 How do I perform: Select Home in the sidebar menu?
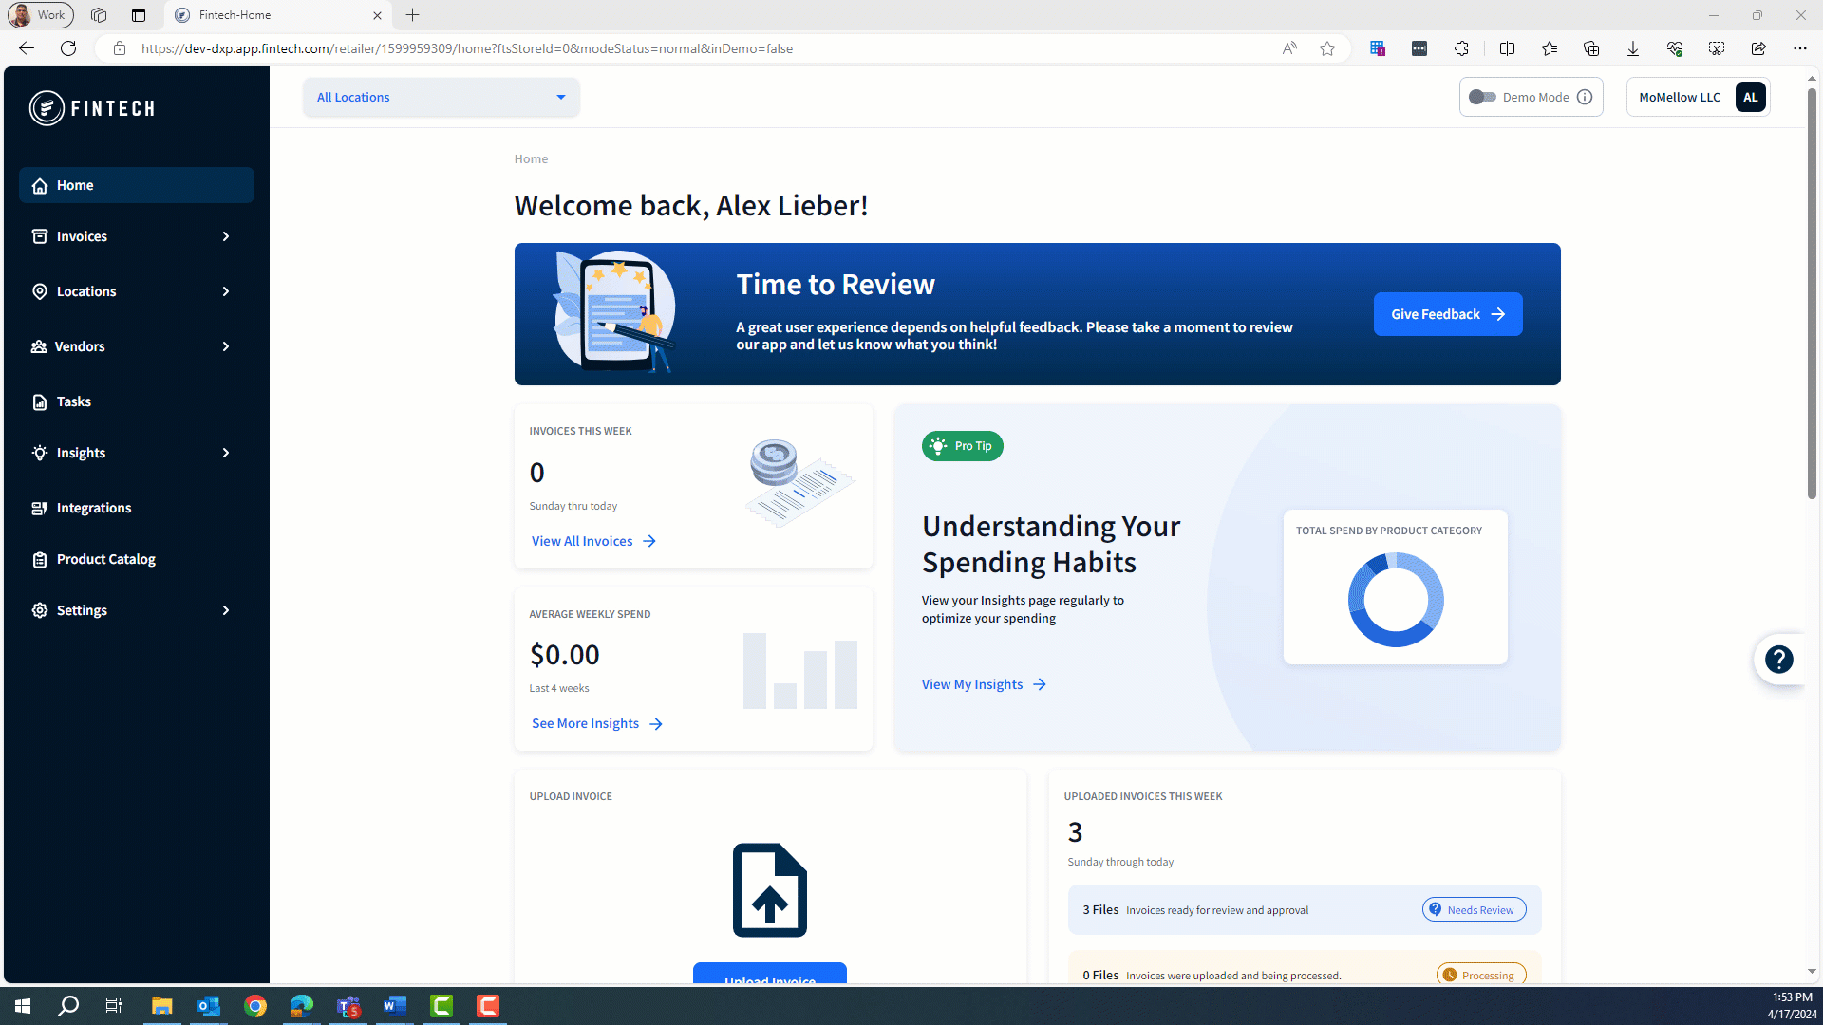pyautogui.click(x=137, y=185)
